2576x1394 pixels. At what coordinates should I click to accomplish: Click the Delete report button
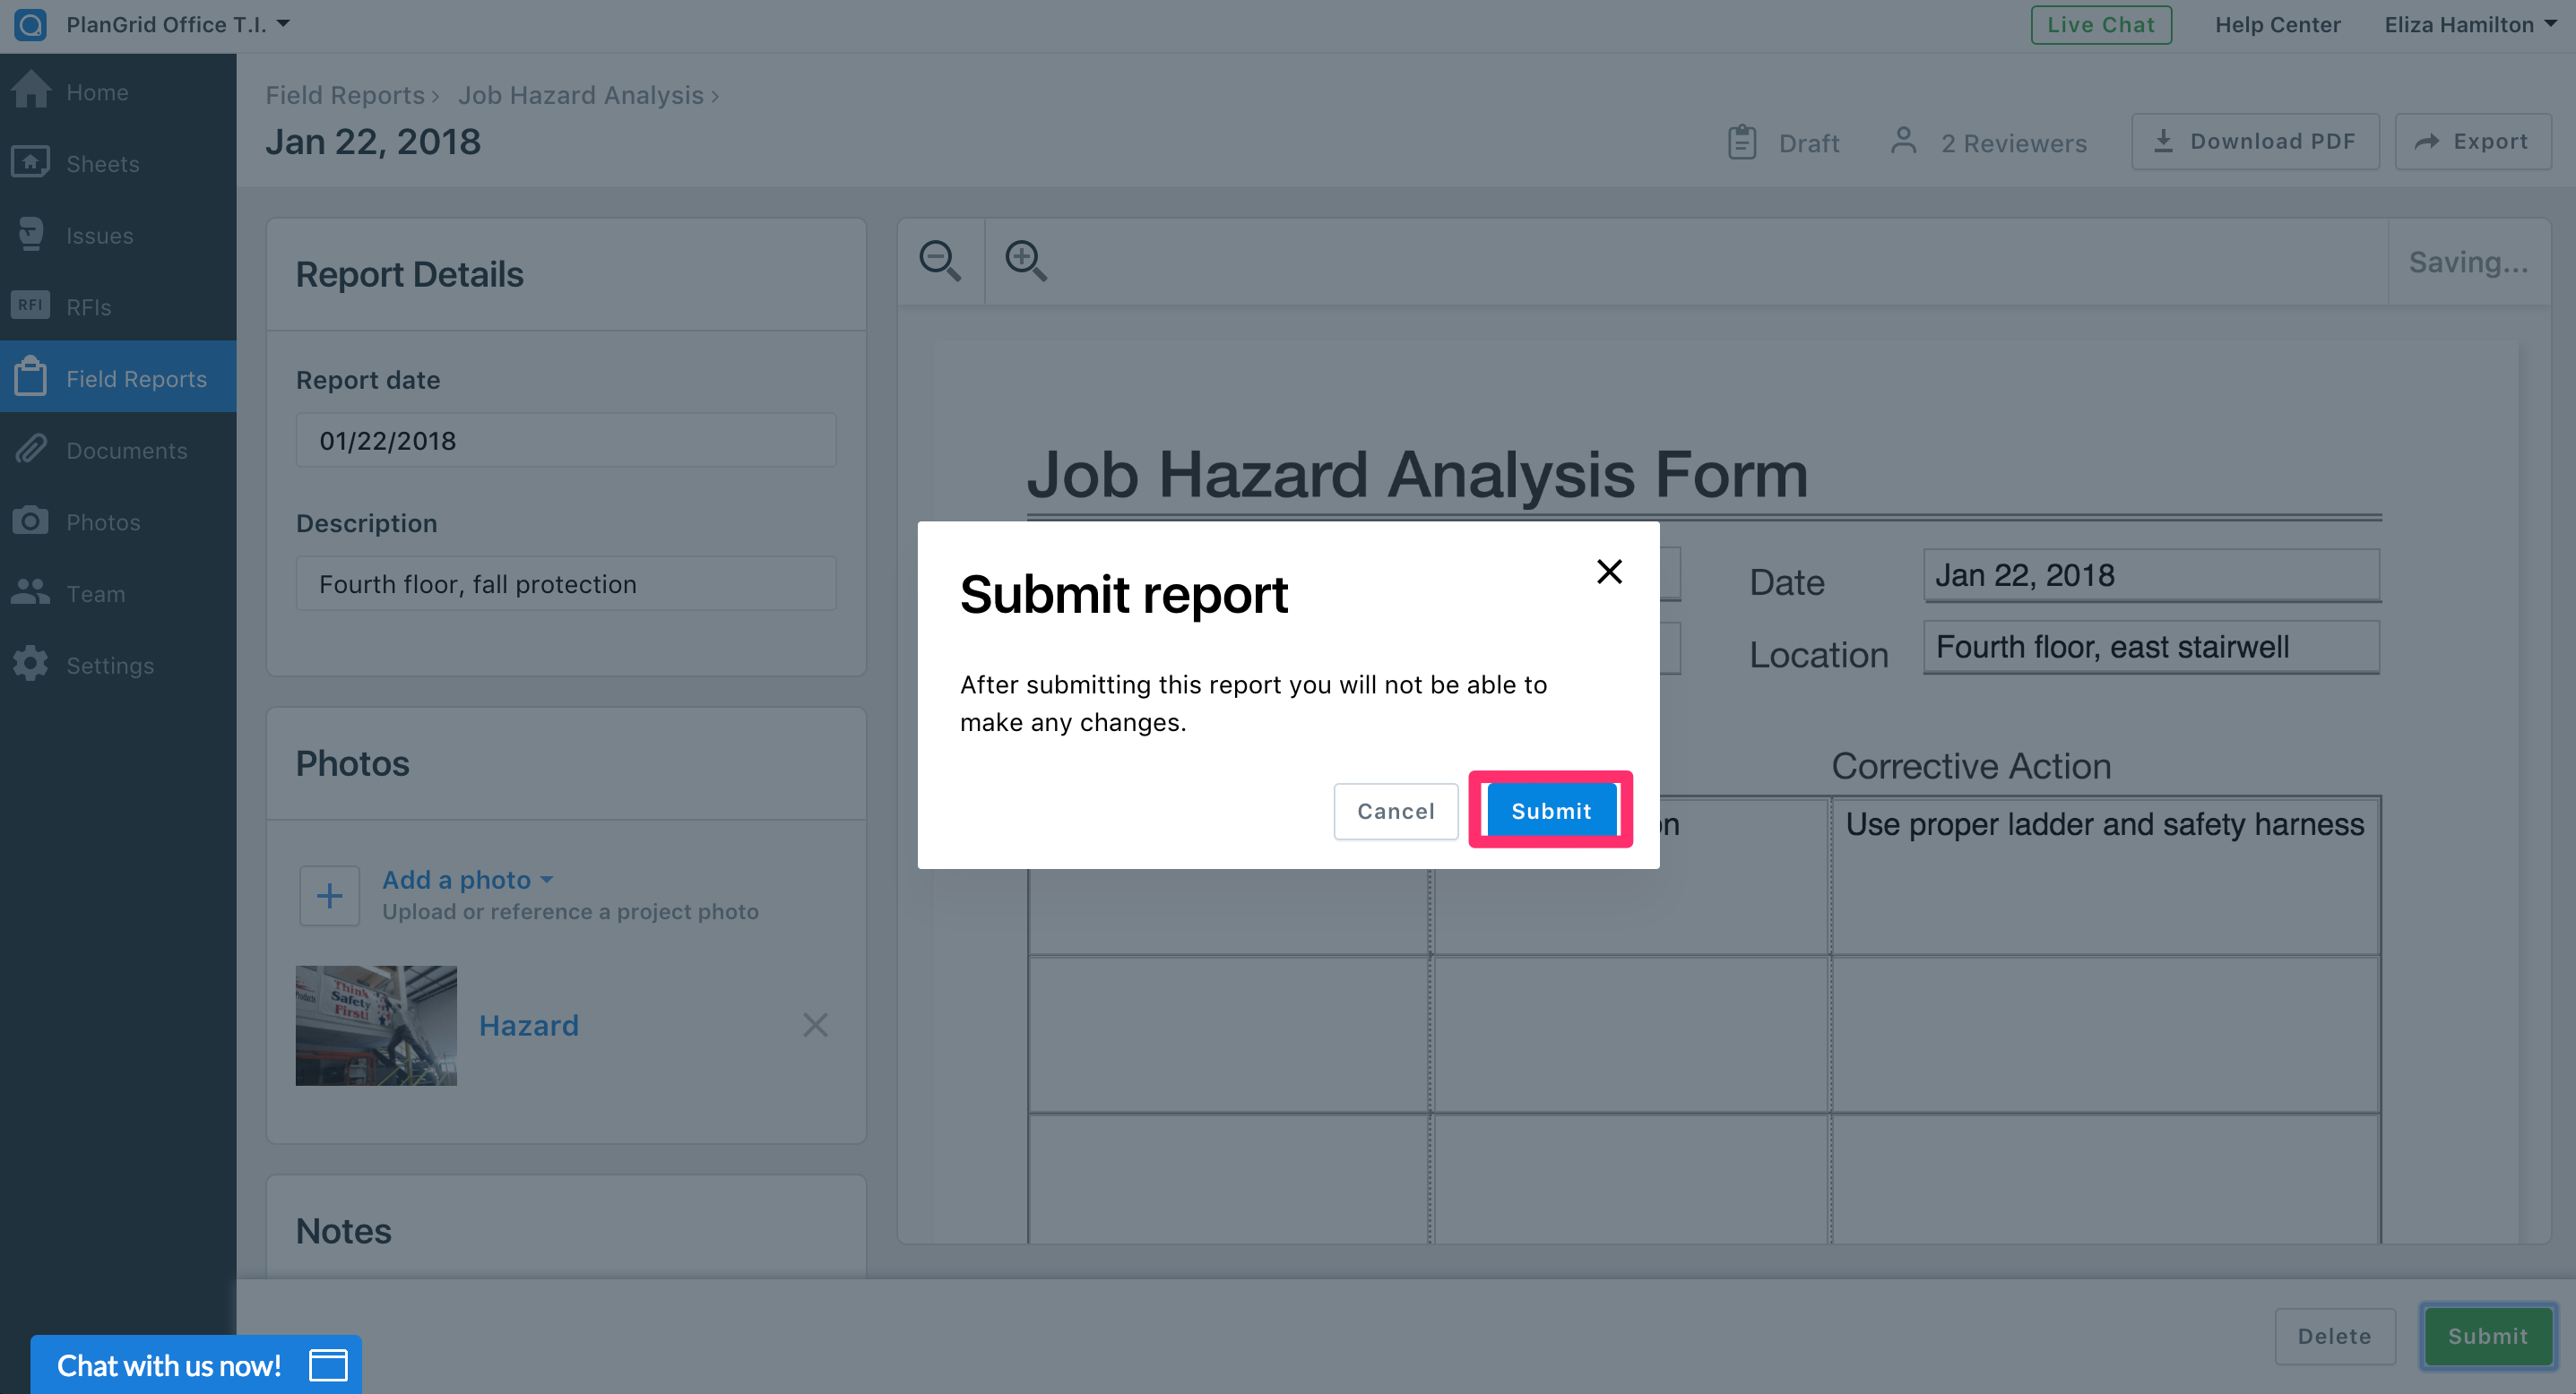(2335, 1336)
